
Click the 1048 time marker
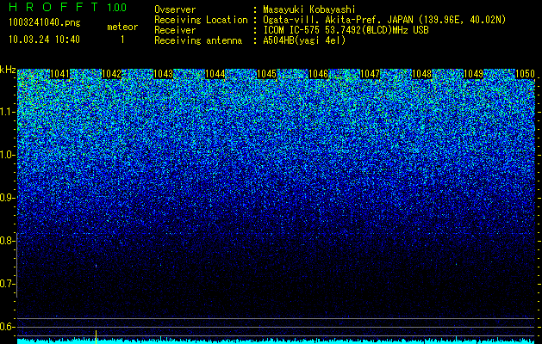pos(422,74)
